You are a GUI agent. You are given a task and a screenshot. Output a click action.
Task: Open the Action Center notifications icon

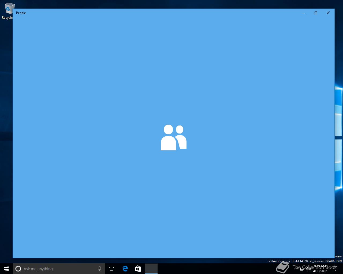point(335,269)
